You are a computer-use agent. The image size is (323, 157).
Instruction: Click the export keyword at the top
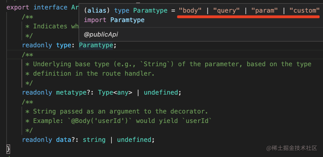[18, 7]
